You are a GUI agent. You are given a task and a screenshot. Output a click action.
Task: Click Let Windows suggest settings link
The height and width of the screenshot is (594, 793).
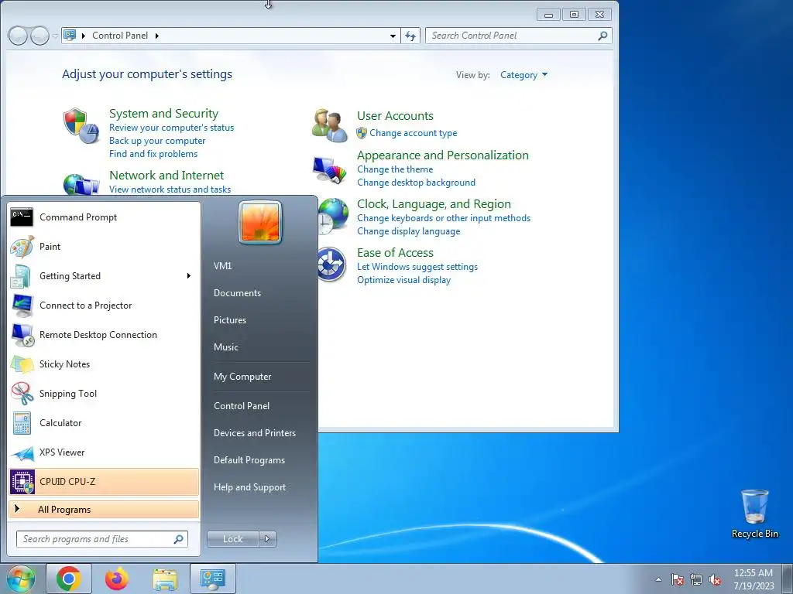[417, 267]
